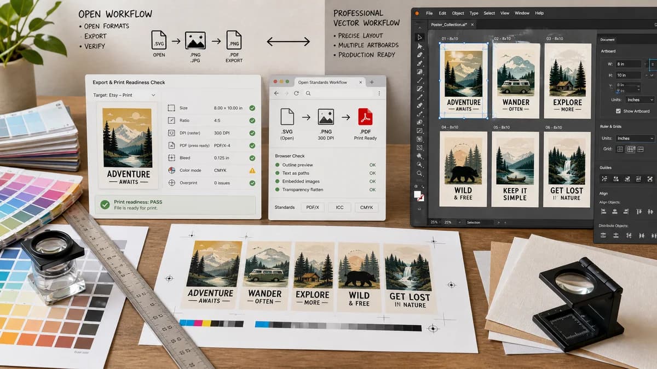Click the first Grid style icon in Ruler & Grids

point(620,149)
